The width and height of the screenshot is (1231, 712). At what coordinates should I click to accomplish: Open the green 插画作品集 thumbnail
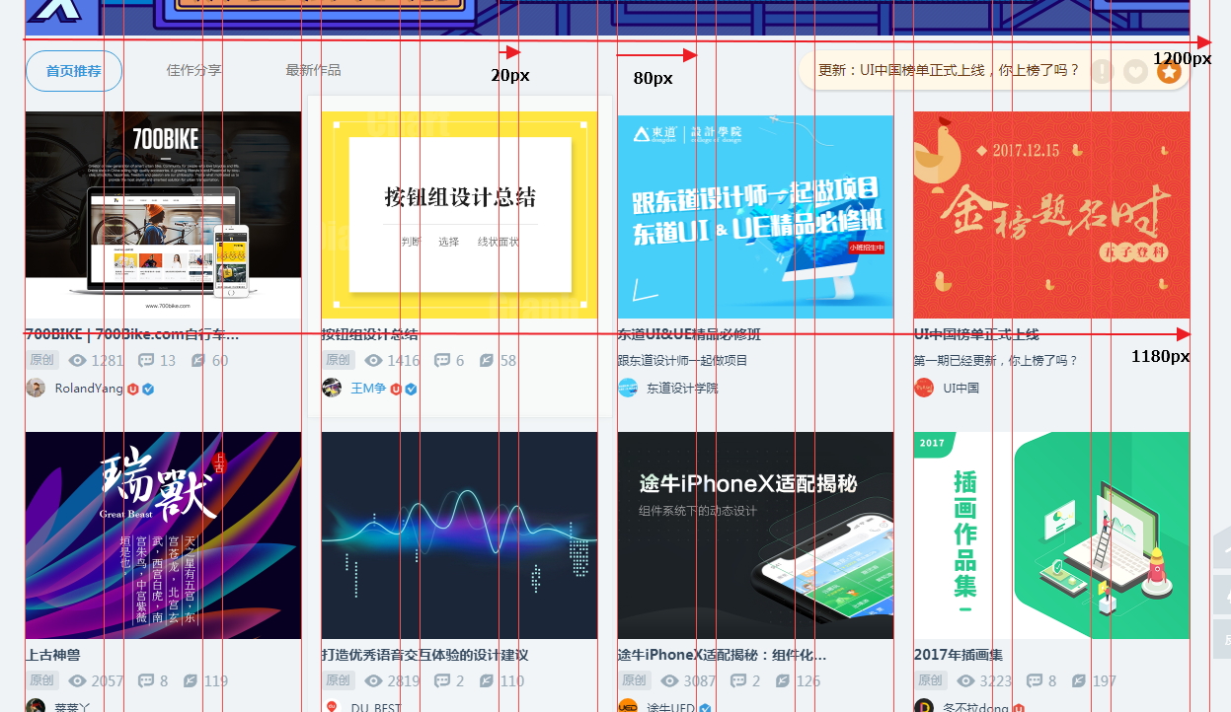(x=1052, y=535)
